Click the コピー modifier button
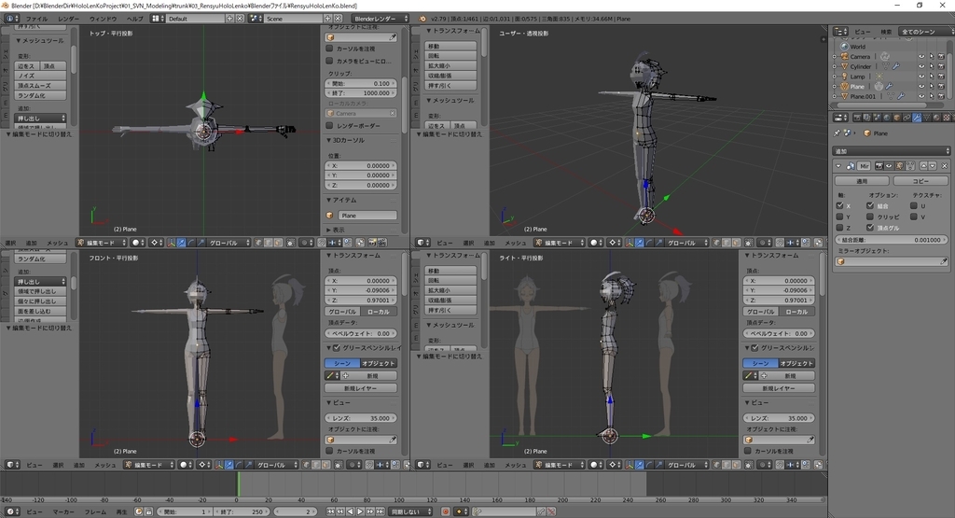 pyautogui.click(x=920, y=181)
